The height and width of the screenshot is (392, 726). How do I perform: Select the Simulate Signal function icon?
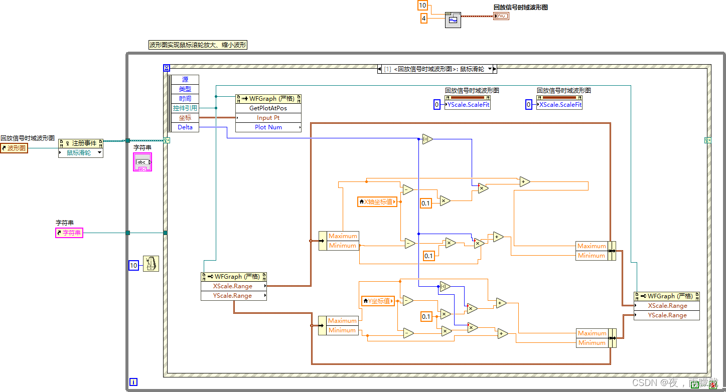tap(453, 20)
